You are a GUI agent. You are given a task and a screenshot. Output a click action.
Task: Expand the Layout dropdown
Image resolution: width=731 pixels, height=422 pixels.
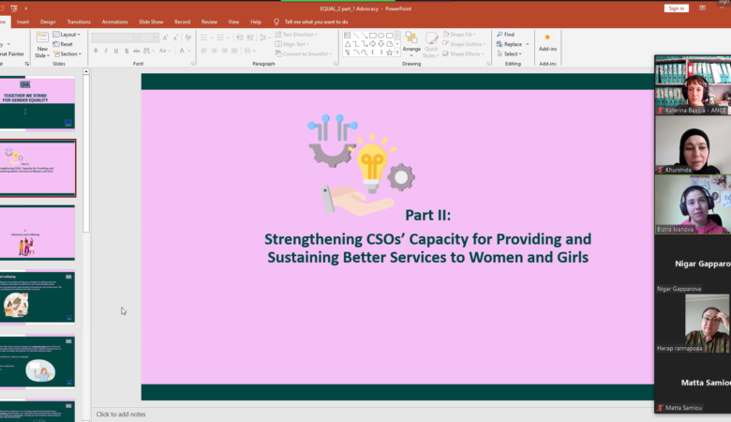67,34
